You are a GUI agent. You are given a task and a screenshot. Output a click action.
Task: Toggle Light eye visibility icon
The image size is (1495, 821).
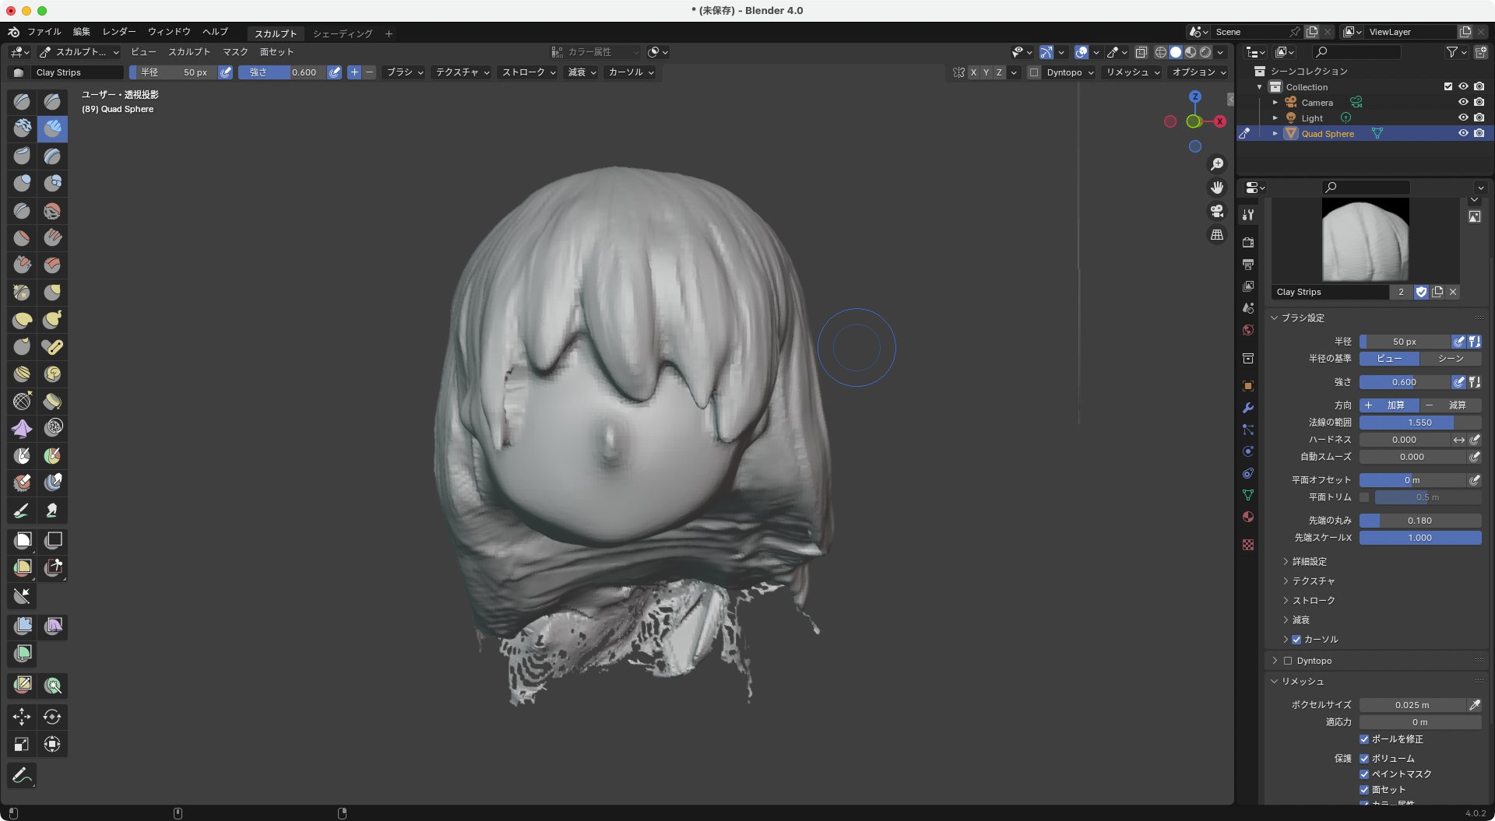pyautogui.click(x=1463, y=118)
